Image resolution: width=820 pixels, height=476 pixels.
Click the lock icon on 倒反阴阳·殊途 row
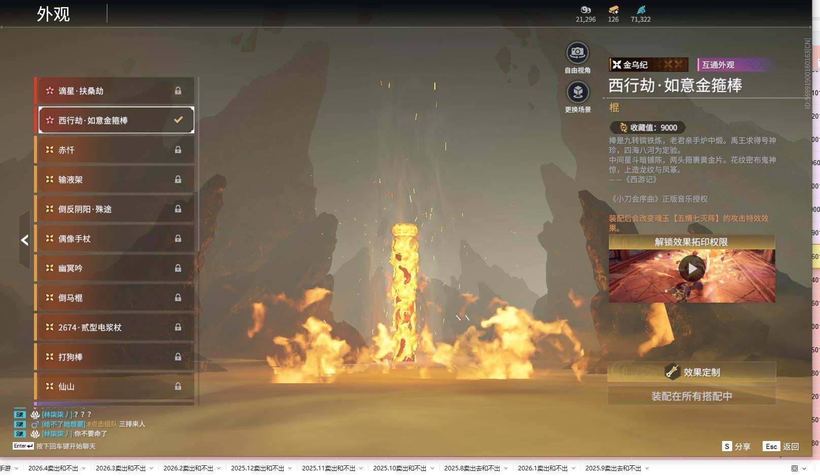tap(178, 209)
